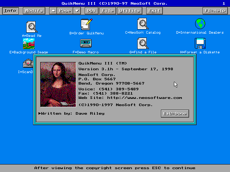Launch the Find a File icon
The height and width of the screenshot is (172, 230).
click(x=143, y=43)
